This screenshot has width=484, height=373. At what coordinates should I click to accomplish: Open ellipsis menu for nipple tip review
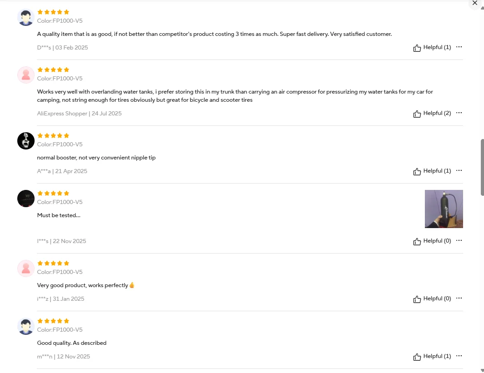point(459,170)
